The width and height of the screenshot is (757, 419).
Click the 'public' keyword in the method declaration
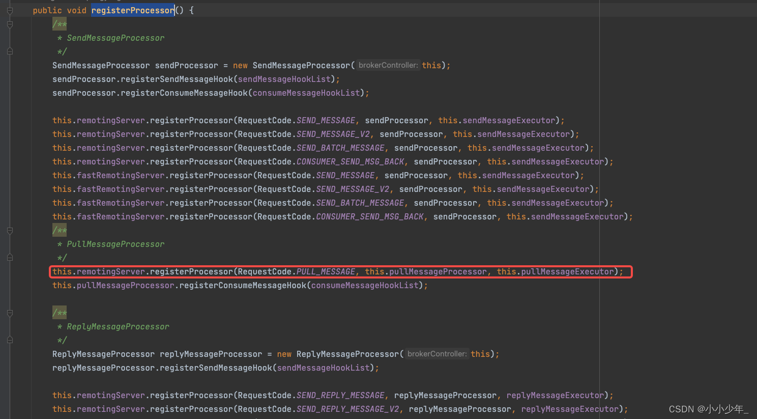(47, 10)
